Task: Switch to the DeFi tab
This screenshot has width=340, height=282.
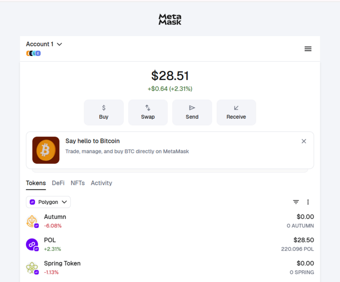Action: 58,183
